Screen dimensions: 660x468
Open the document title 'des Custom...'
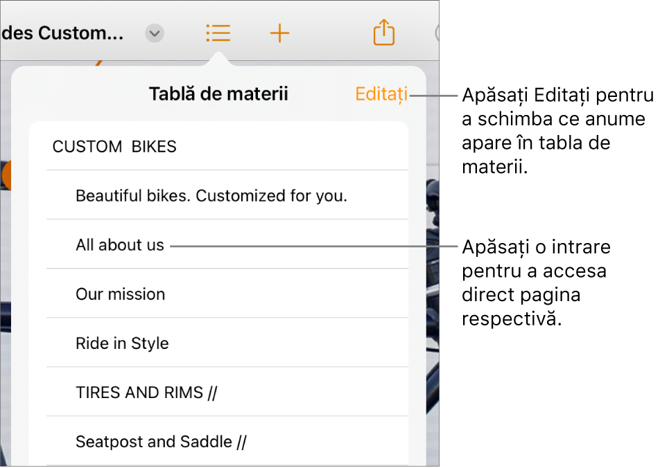click(x=62, y=33)
